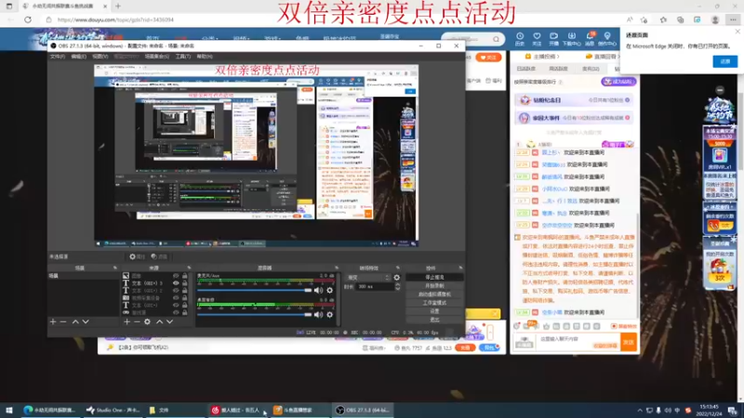Toggle lock on video capture device source
This screenshot has width=744, height=418.
tap(184, 298)
